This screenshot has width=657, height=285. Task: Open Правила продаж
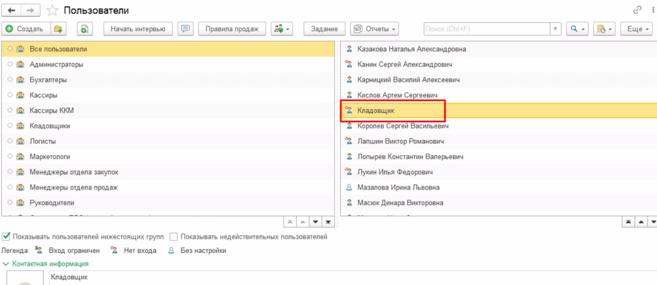tap(232, 29)
